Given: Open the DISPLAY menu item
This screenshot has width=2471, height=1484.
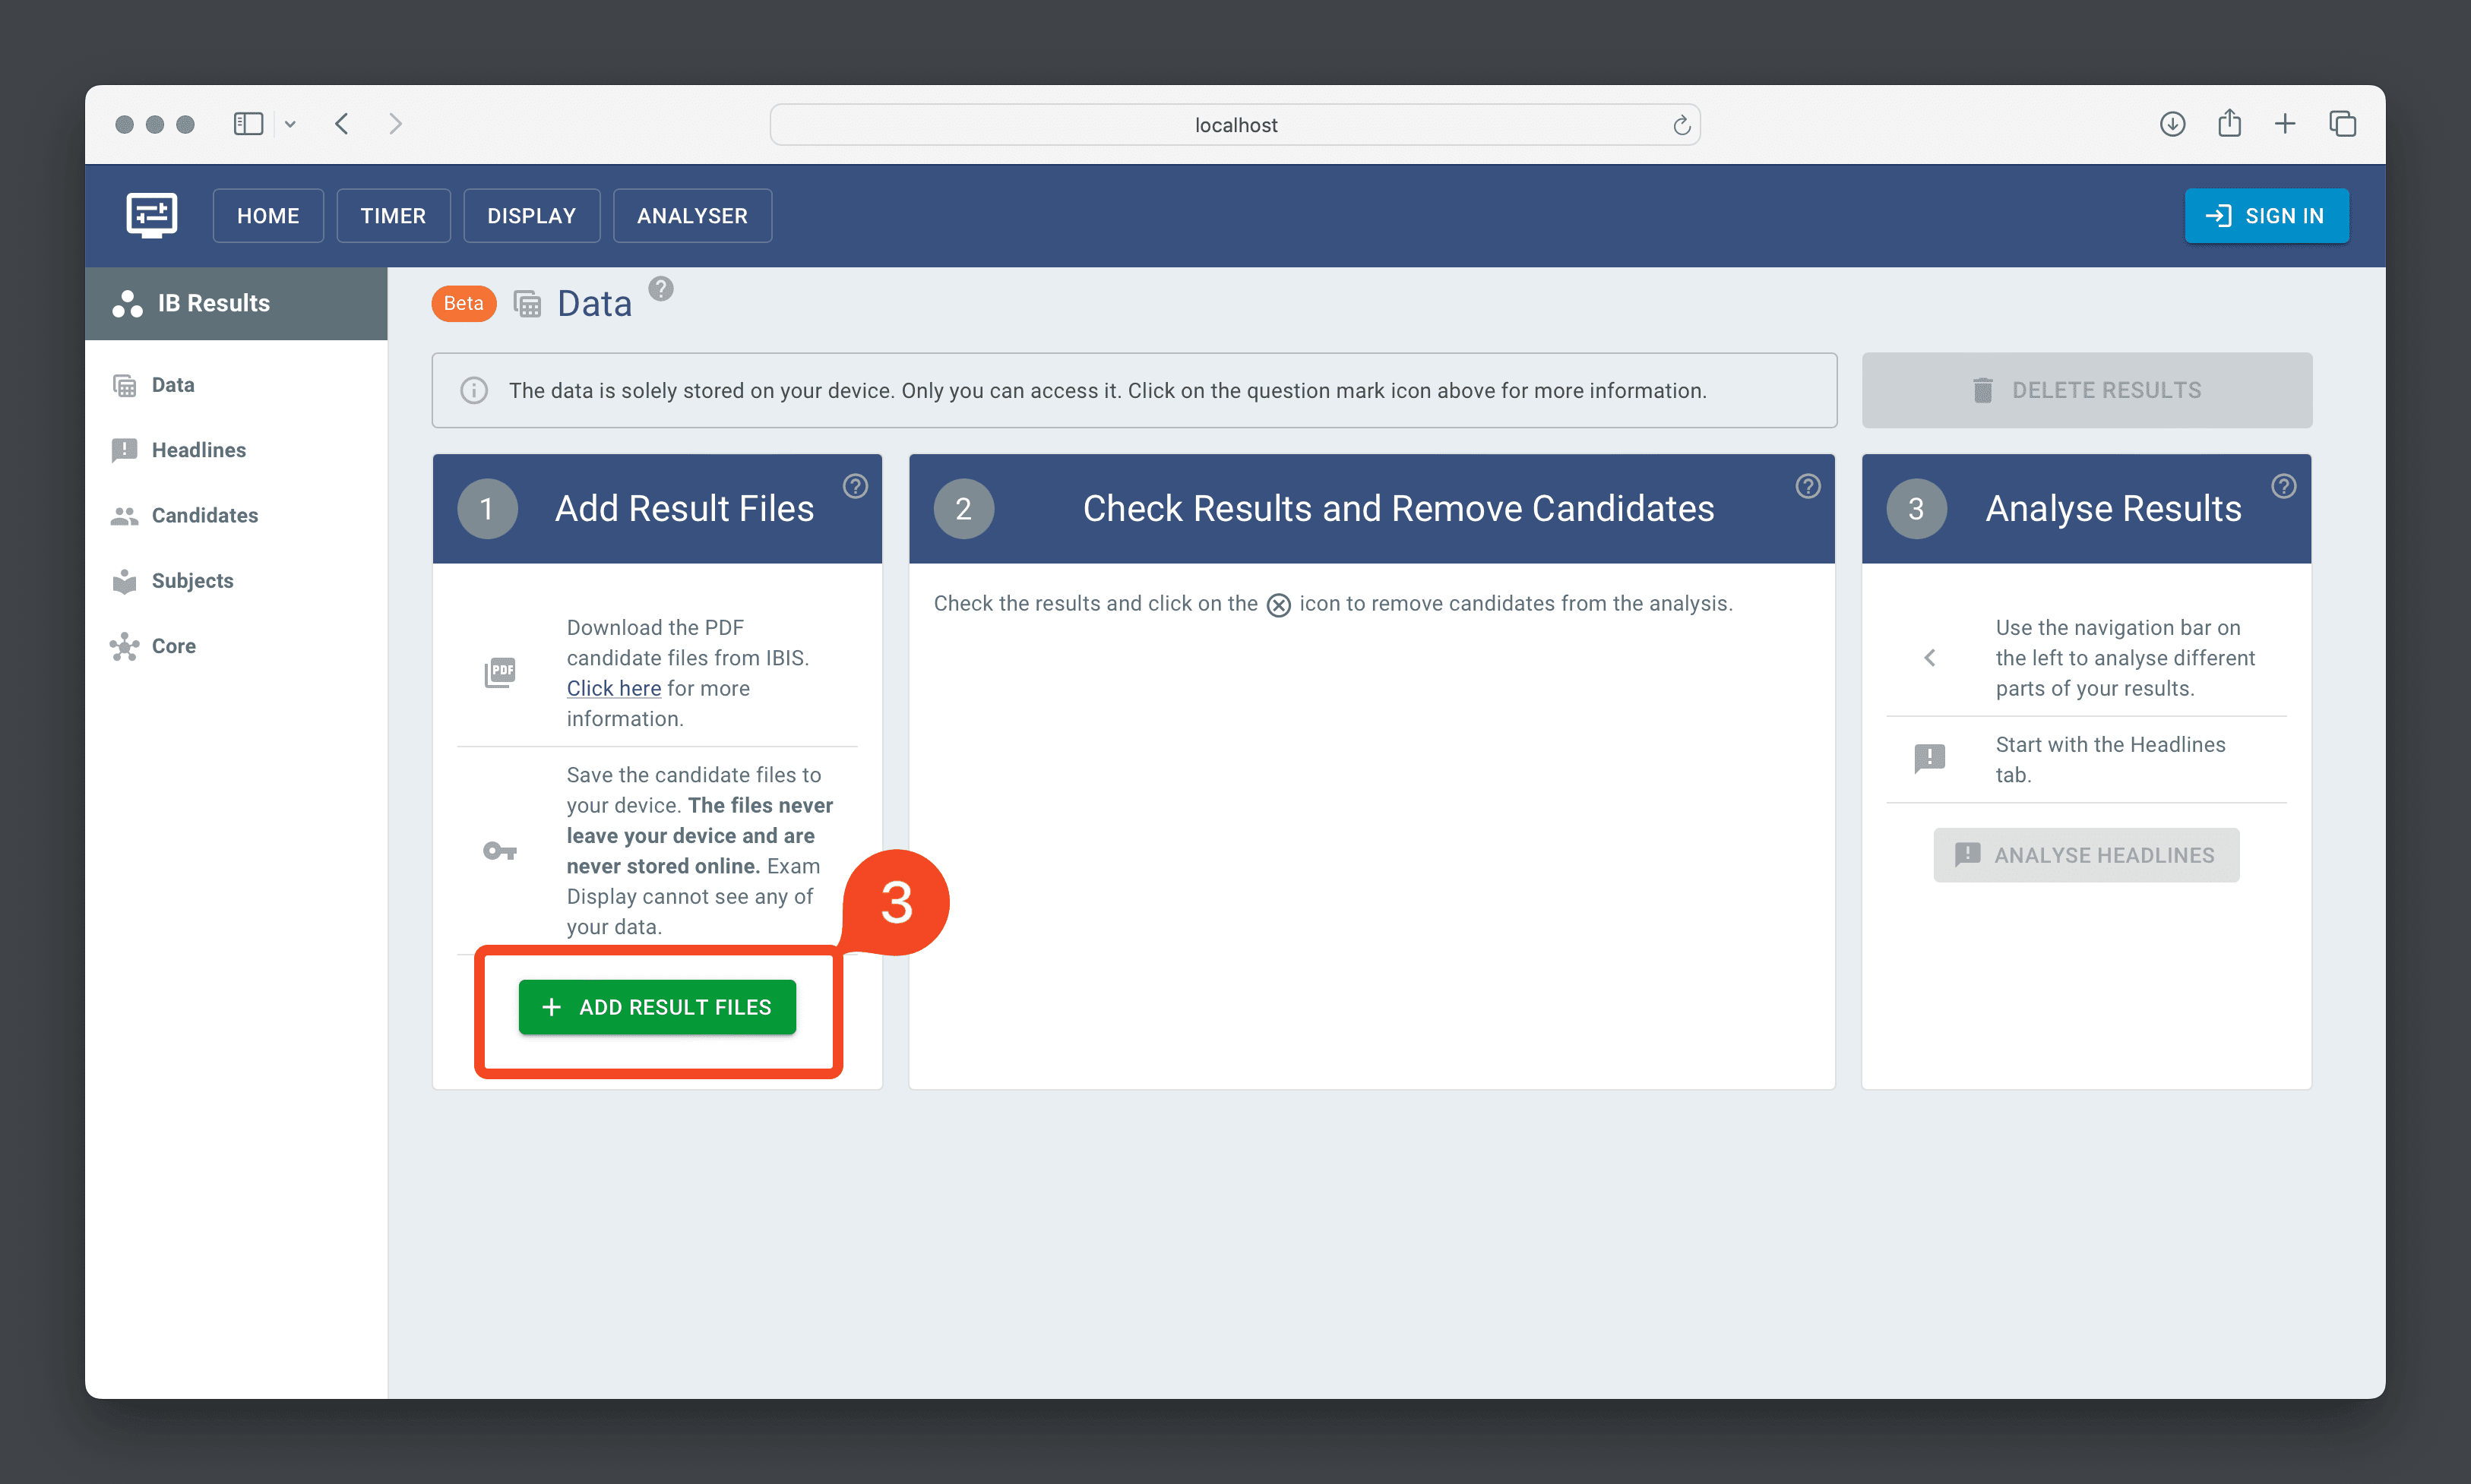Looking at the screenshot, I should (531, 215).
